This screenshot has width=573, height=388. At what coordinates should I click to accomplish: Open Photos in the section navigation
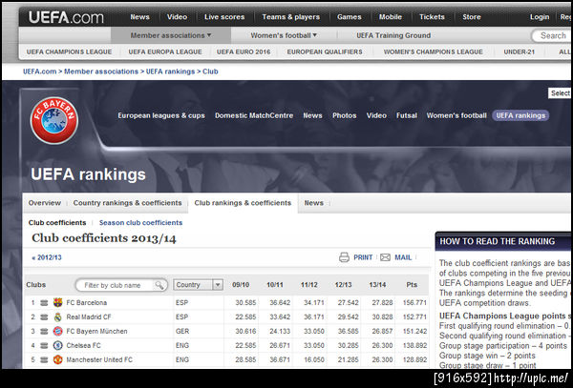click(x=344, y=115)
